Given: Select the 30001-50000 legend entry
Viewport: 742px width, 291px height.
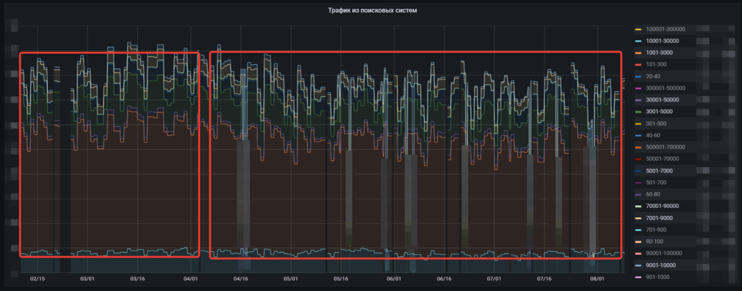Looking at the screenshot, I should click(x=662, y=100).
